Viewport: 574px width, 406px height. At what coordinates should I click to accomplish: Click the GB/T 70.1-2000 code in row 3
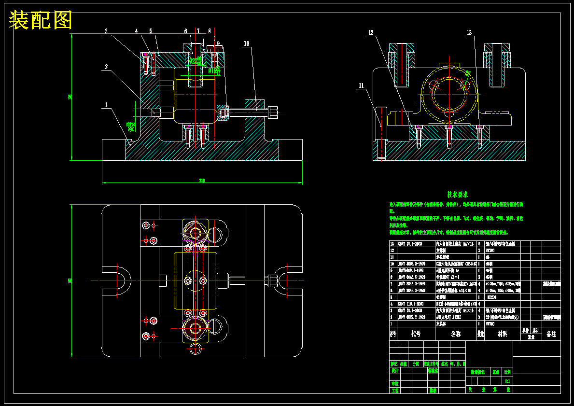410,310
